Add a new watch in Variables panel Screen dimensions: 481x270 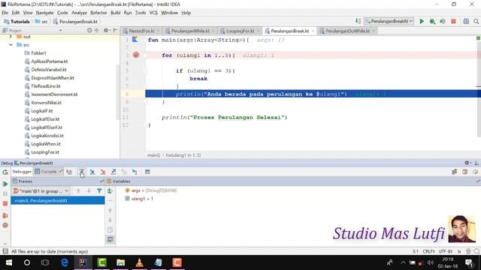click(110, 191)
